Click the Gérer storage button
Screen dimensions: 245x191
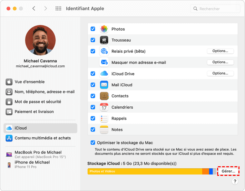pyautogui.click(x=228, y=171)
